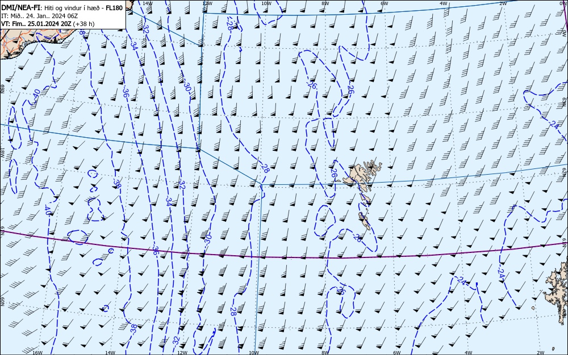This screenshot has height=355, width=568.
Task: Click the 18W longitude label
Action: (x=2, y=153)
